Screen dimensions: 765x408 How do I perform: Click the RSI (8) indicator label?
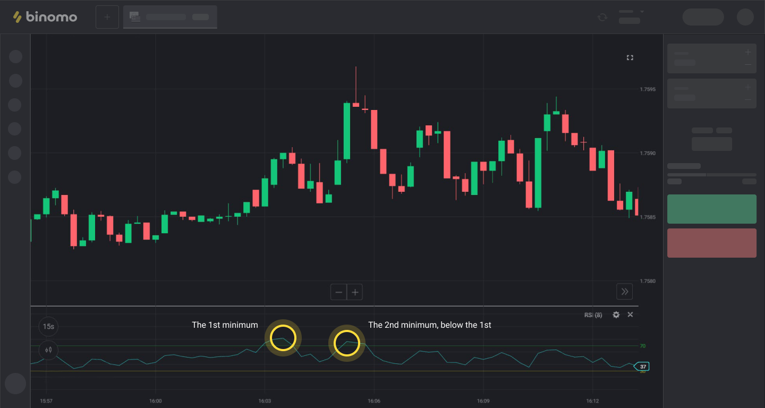(x=593, y=315)
